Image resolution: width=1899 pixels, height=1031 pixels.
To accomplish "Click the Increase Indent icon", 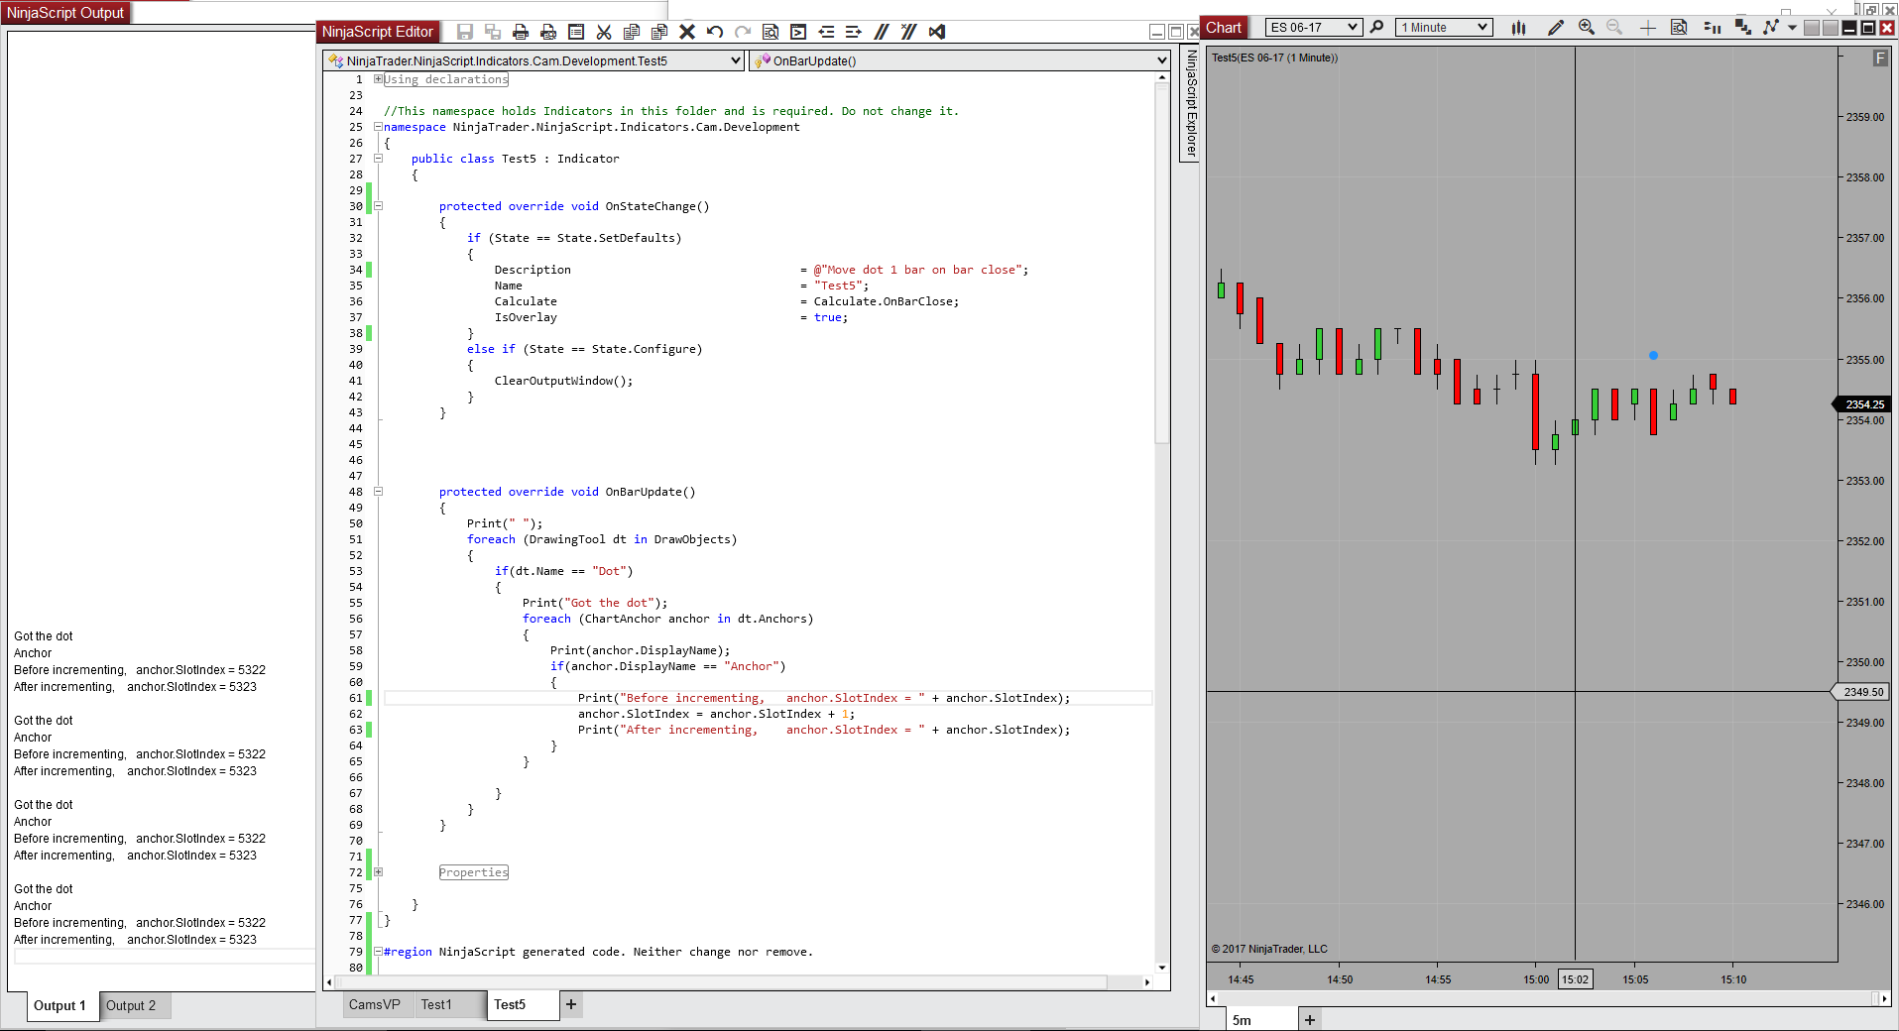I will pyautogui.click(x=854, y=32).
